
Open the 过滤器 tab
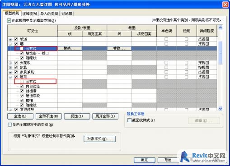pyautogui.click(x=67, y=14)
